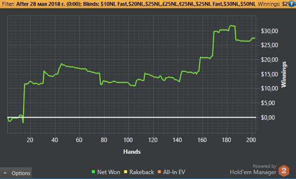The height and width of the screenshot is (179, 296).
Task: Toggle the Net Won legend entry
Action: pos(106,172)
